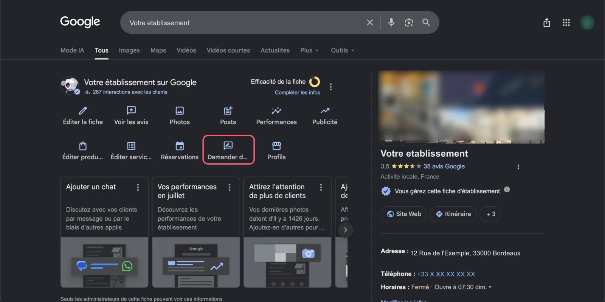The width and height of the screenshot is (605, 302).
Task: Open Posts to create update
Action: coord(228,115)
